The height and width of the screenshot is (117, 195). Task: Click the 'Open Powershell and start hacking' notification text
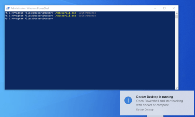pyautogui.click(x=160, y=103)
